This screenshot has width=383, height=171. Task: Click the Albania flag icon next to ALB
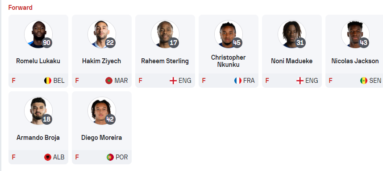pyautogui.click(x=48, y=157)
